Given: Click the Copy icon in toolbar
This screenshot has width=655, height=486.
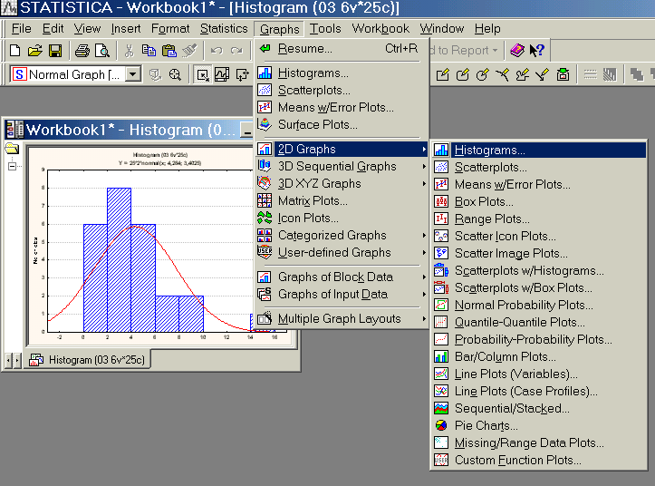Looking at the screenshot, I should 149,51.
